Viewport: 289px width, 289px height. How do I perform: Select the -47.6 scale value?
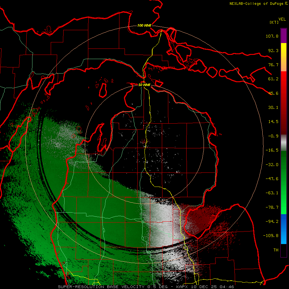pyautogui.click(x=272, y=179)
